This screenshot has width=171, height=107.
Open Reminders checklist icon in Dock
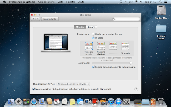coord(64,101)
